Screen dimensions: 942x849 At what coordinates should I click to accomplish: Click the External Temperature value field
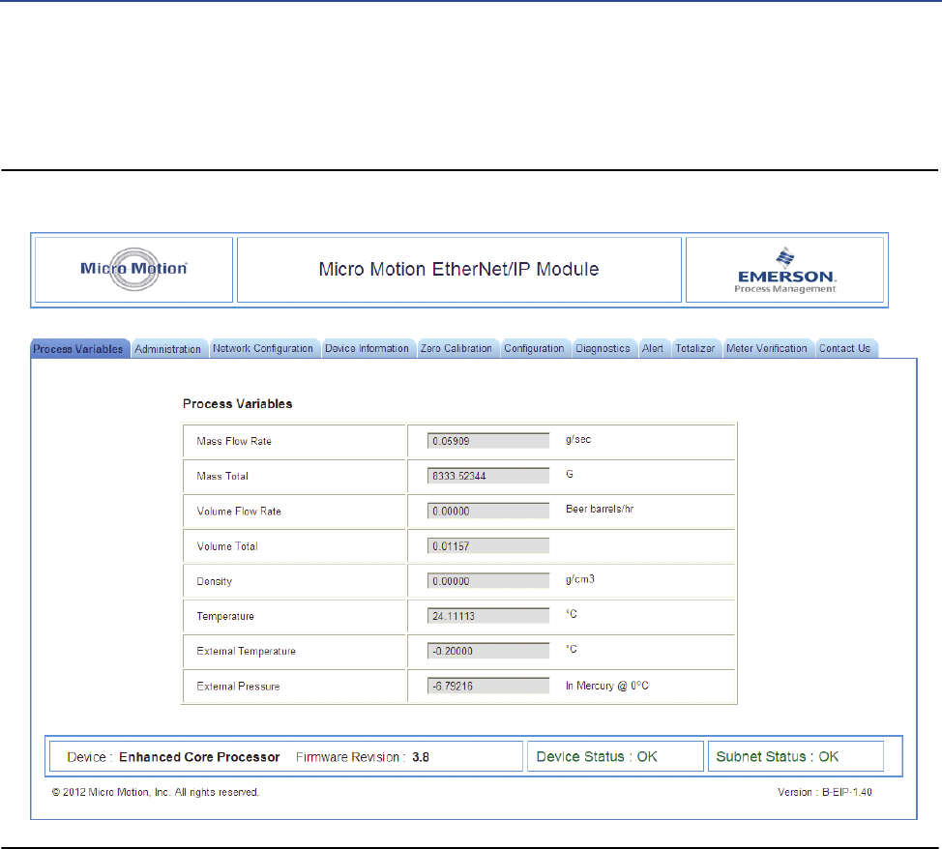pyautogui.click(x=488, y=650)
